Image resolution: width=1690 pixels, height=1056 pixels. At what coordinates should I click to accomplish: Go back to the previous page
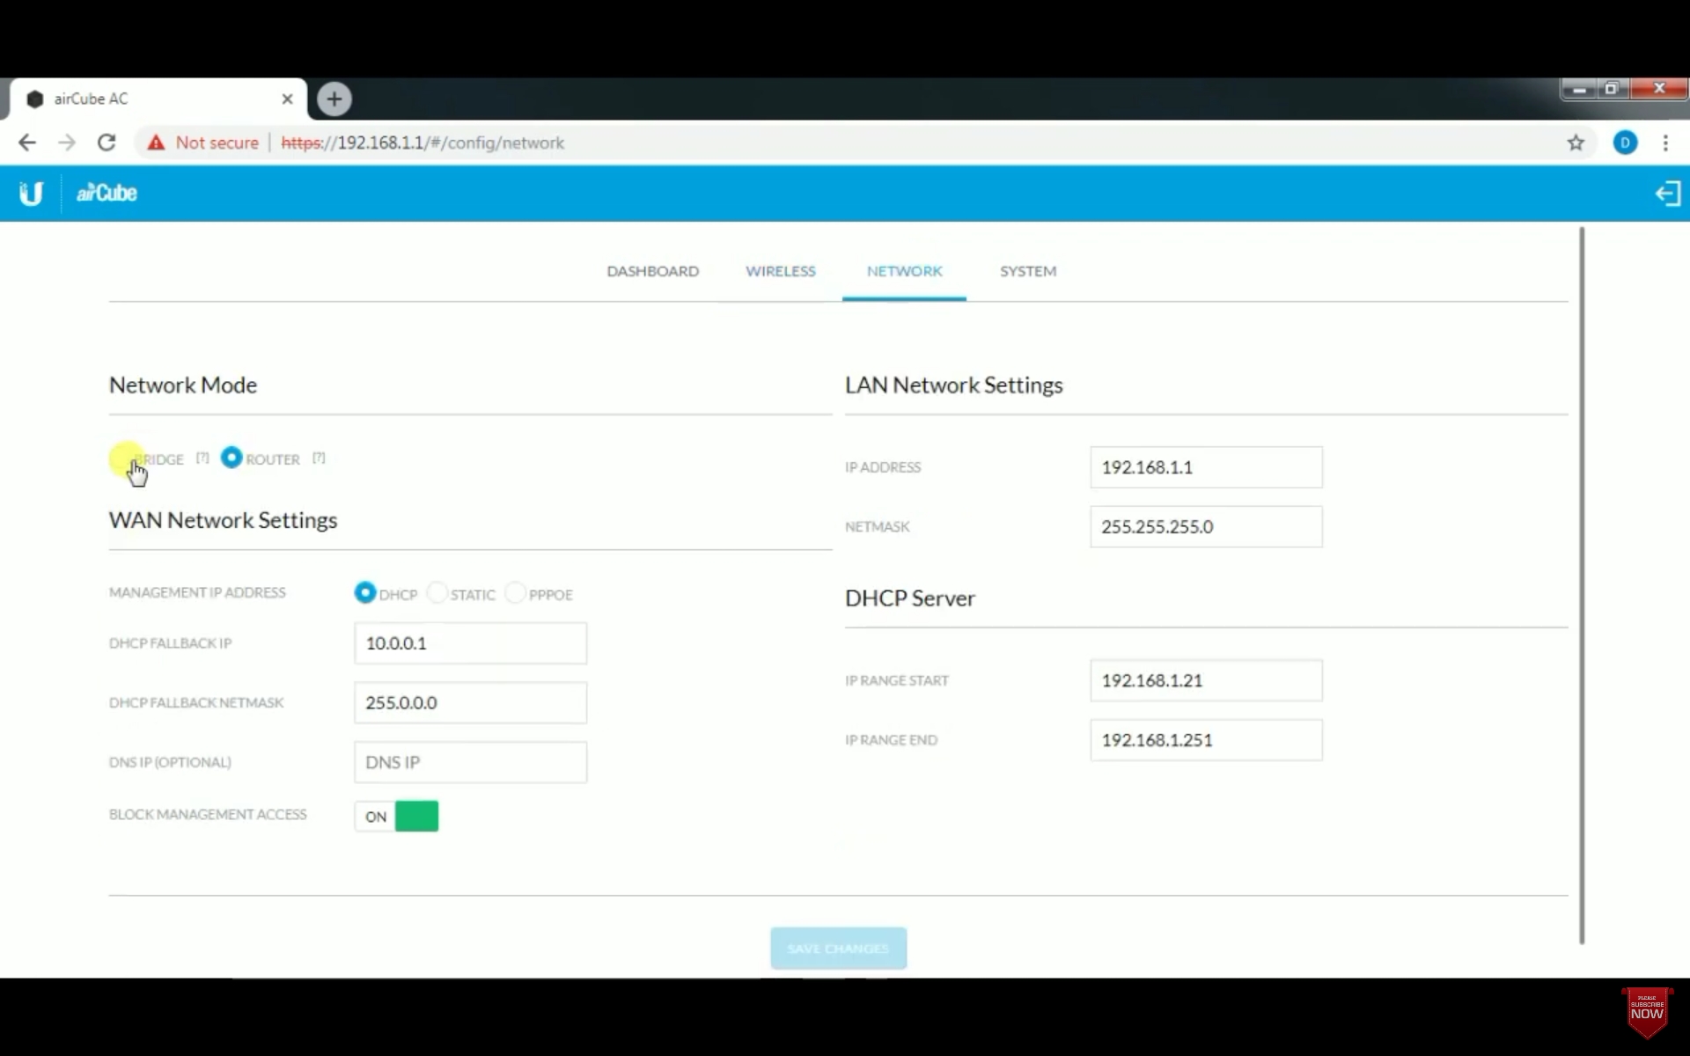pyautogui.click(x=27, y=143)
